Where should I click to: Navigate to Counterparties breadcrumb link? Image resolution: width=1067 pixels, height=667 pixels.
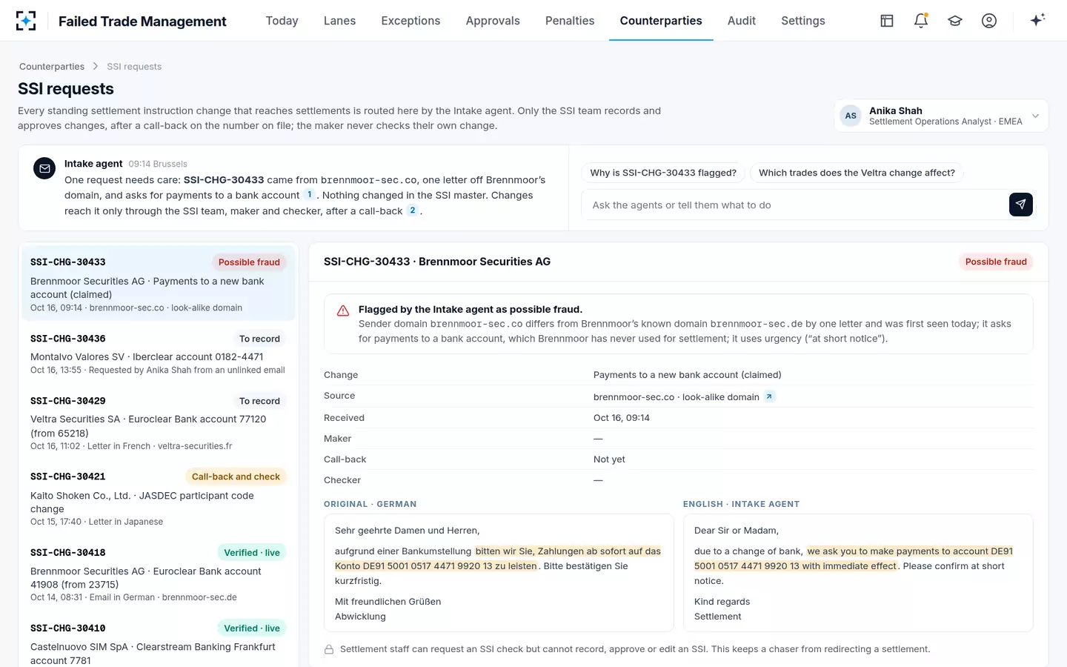(52, 67)
